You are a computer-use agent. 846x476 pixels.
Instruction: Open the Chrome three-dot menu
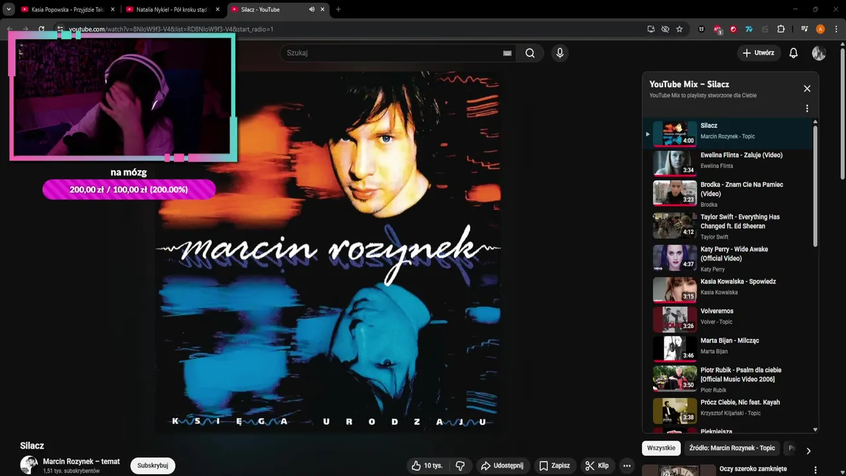coord(836,29)
